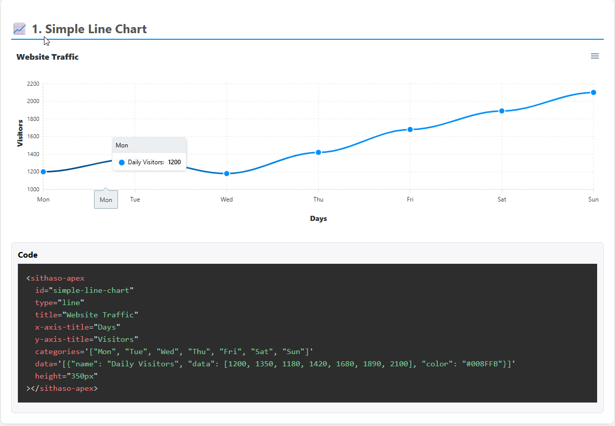
Task: Click the blue Daily Visitors tooltip dot
Action: coord(122,162)
